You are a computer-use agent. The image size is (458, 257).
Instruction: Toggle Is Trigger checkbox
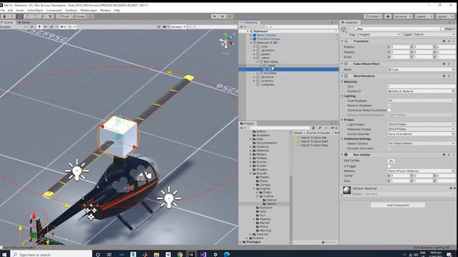coord(389,166)
